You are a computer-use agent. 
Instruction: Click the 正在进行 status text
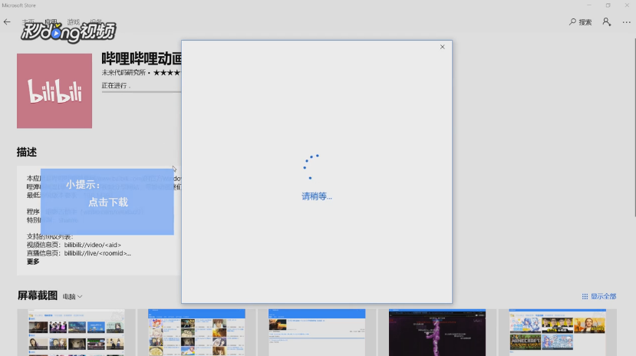click(x=116, y=86)
